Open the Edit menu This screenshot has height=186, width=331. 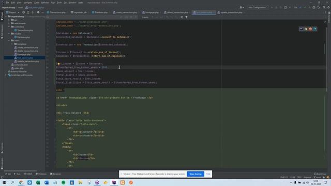(x=13, y=3)
